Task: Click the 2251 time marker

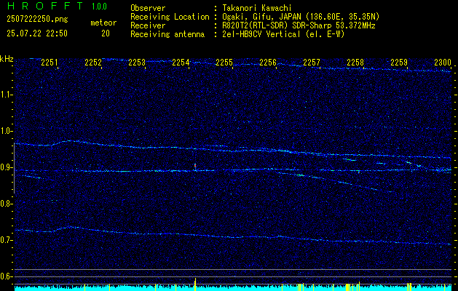Action: coord(50,62)
